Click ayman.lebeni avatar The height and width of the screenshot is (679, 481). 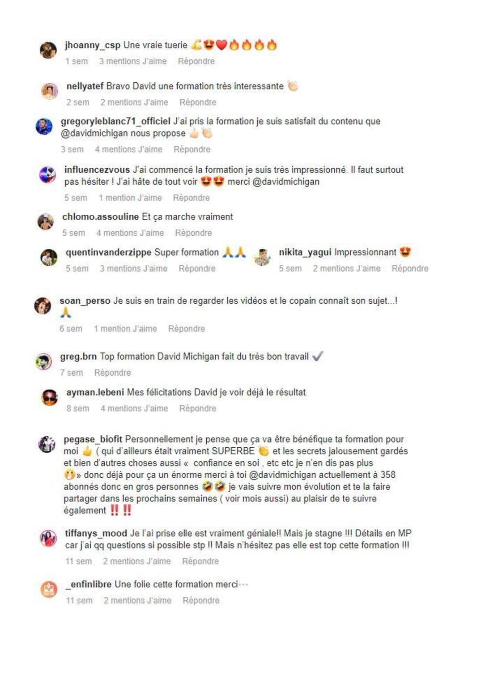(49, 397)
